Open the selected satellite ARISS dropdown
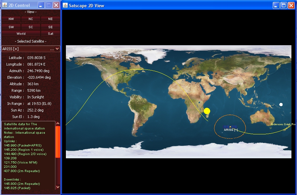Image resolution: width=297 pixels, height=195 pixels. coord(57,49)
